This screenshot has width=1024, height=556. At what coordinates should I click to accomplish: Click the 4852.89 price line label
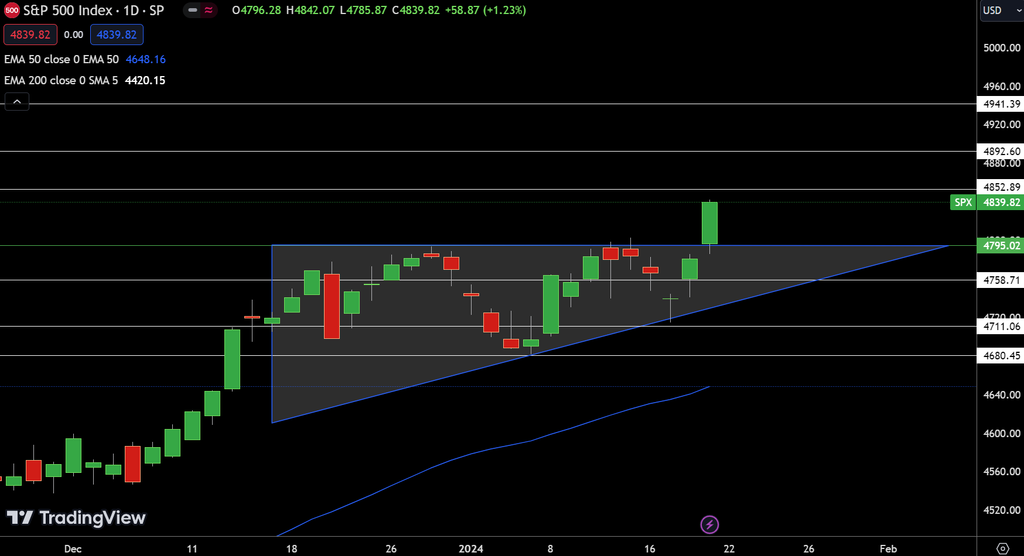click(x=1001, y=187)
